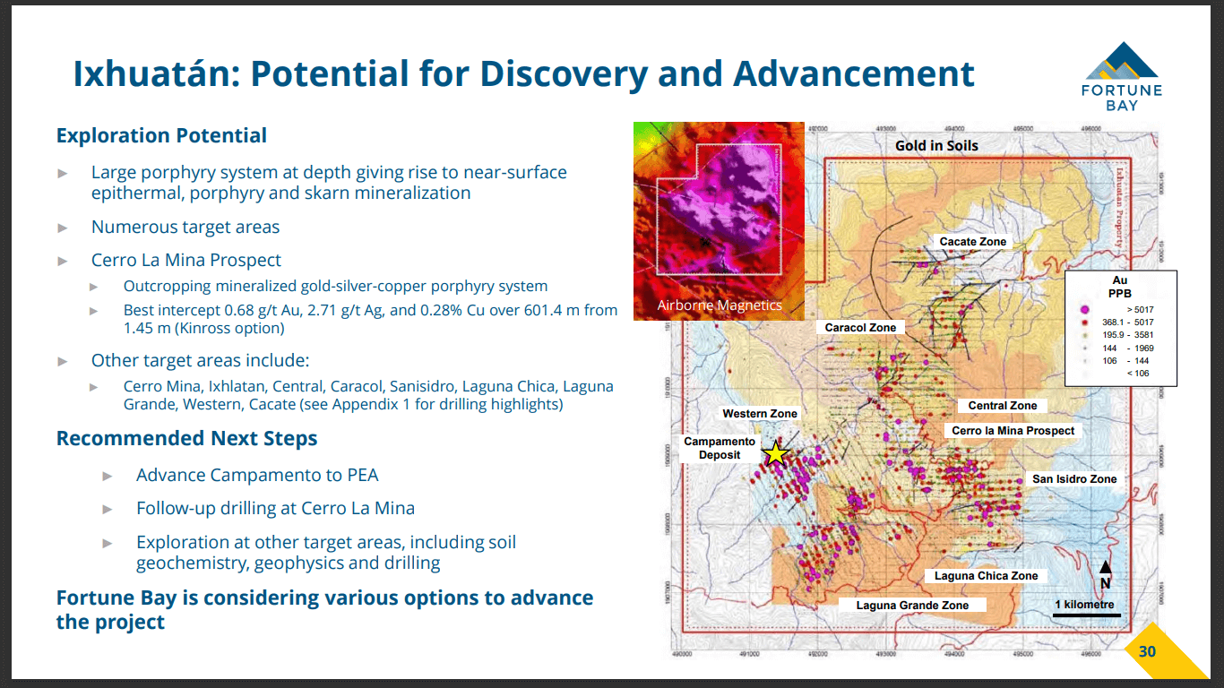Click the magenta >5017 dot in the legend
This screenshot has width=1224, height=688.
tap(1085, 309)
